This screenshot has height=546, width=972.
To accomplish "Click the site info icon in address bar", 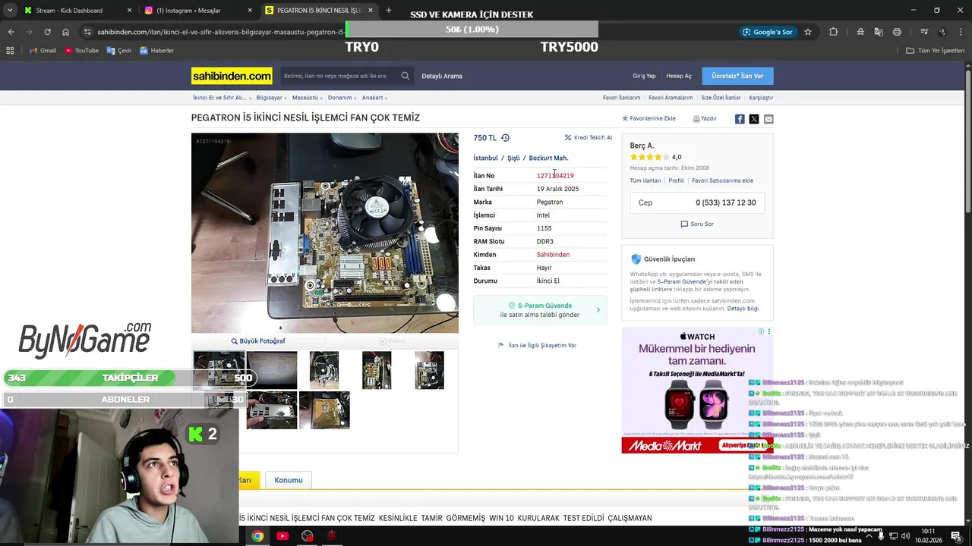I will (x=88, y=32).
